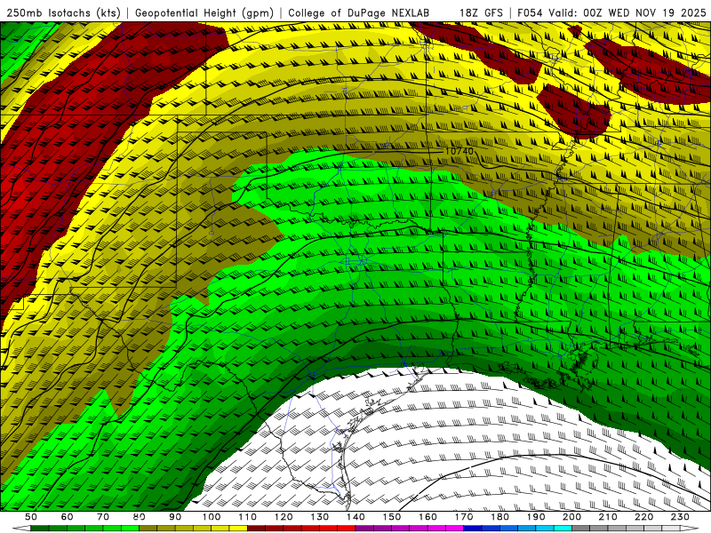
Task: Click the right arrow cap of the color bar
Action: click(690, 529)
